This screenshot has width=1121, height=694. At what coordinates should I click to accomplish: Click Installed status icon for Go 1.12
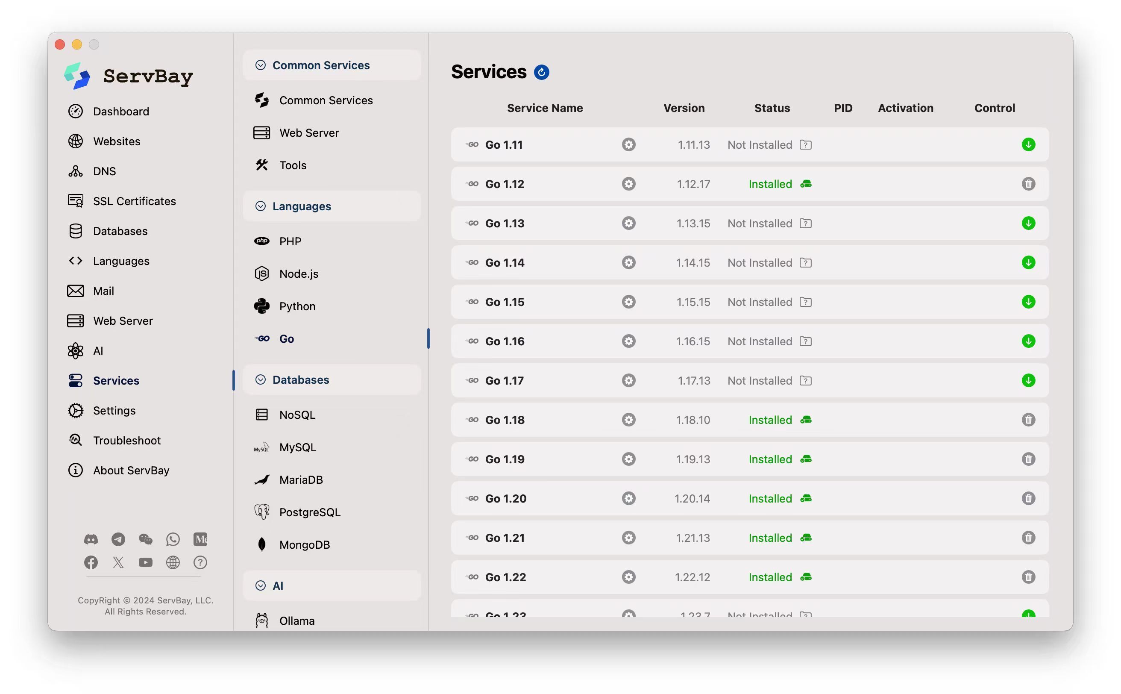click(x=806, y=184)
